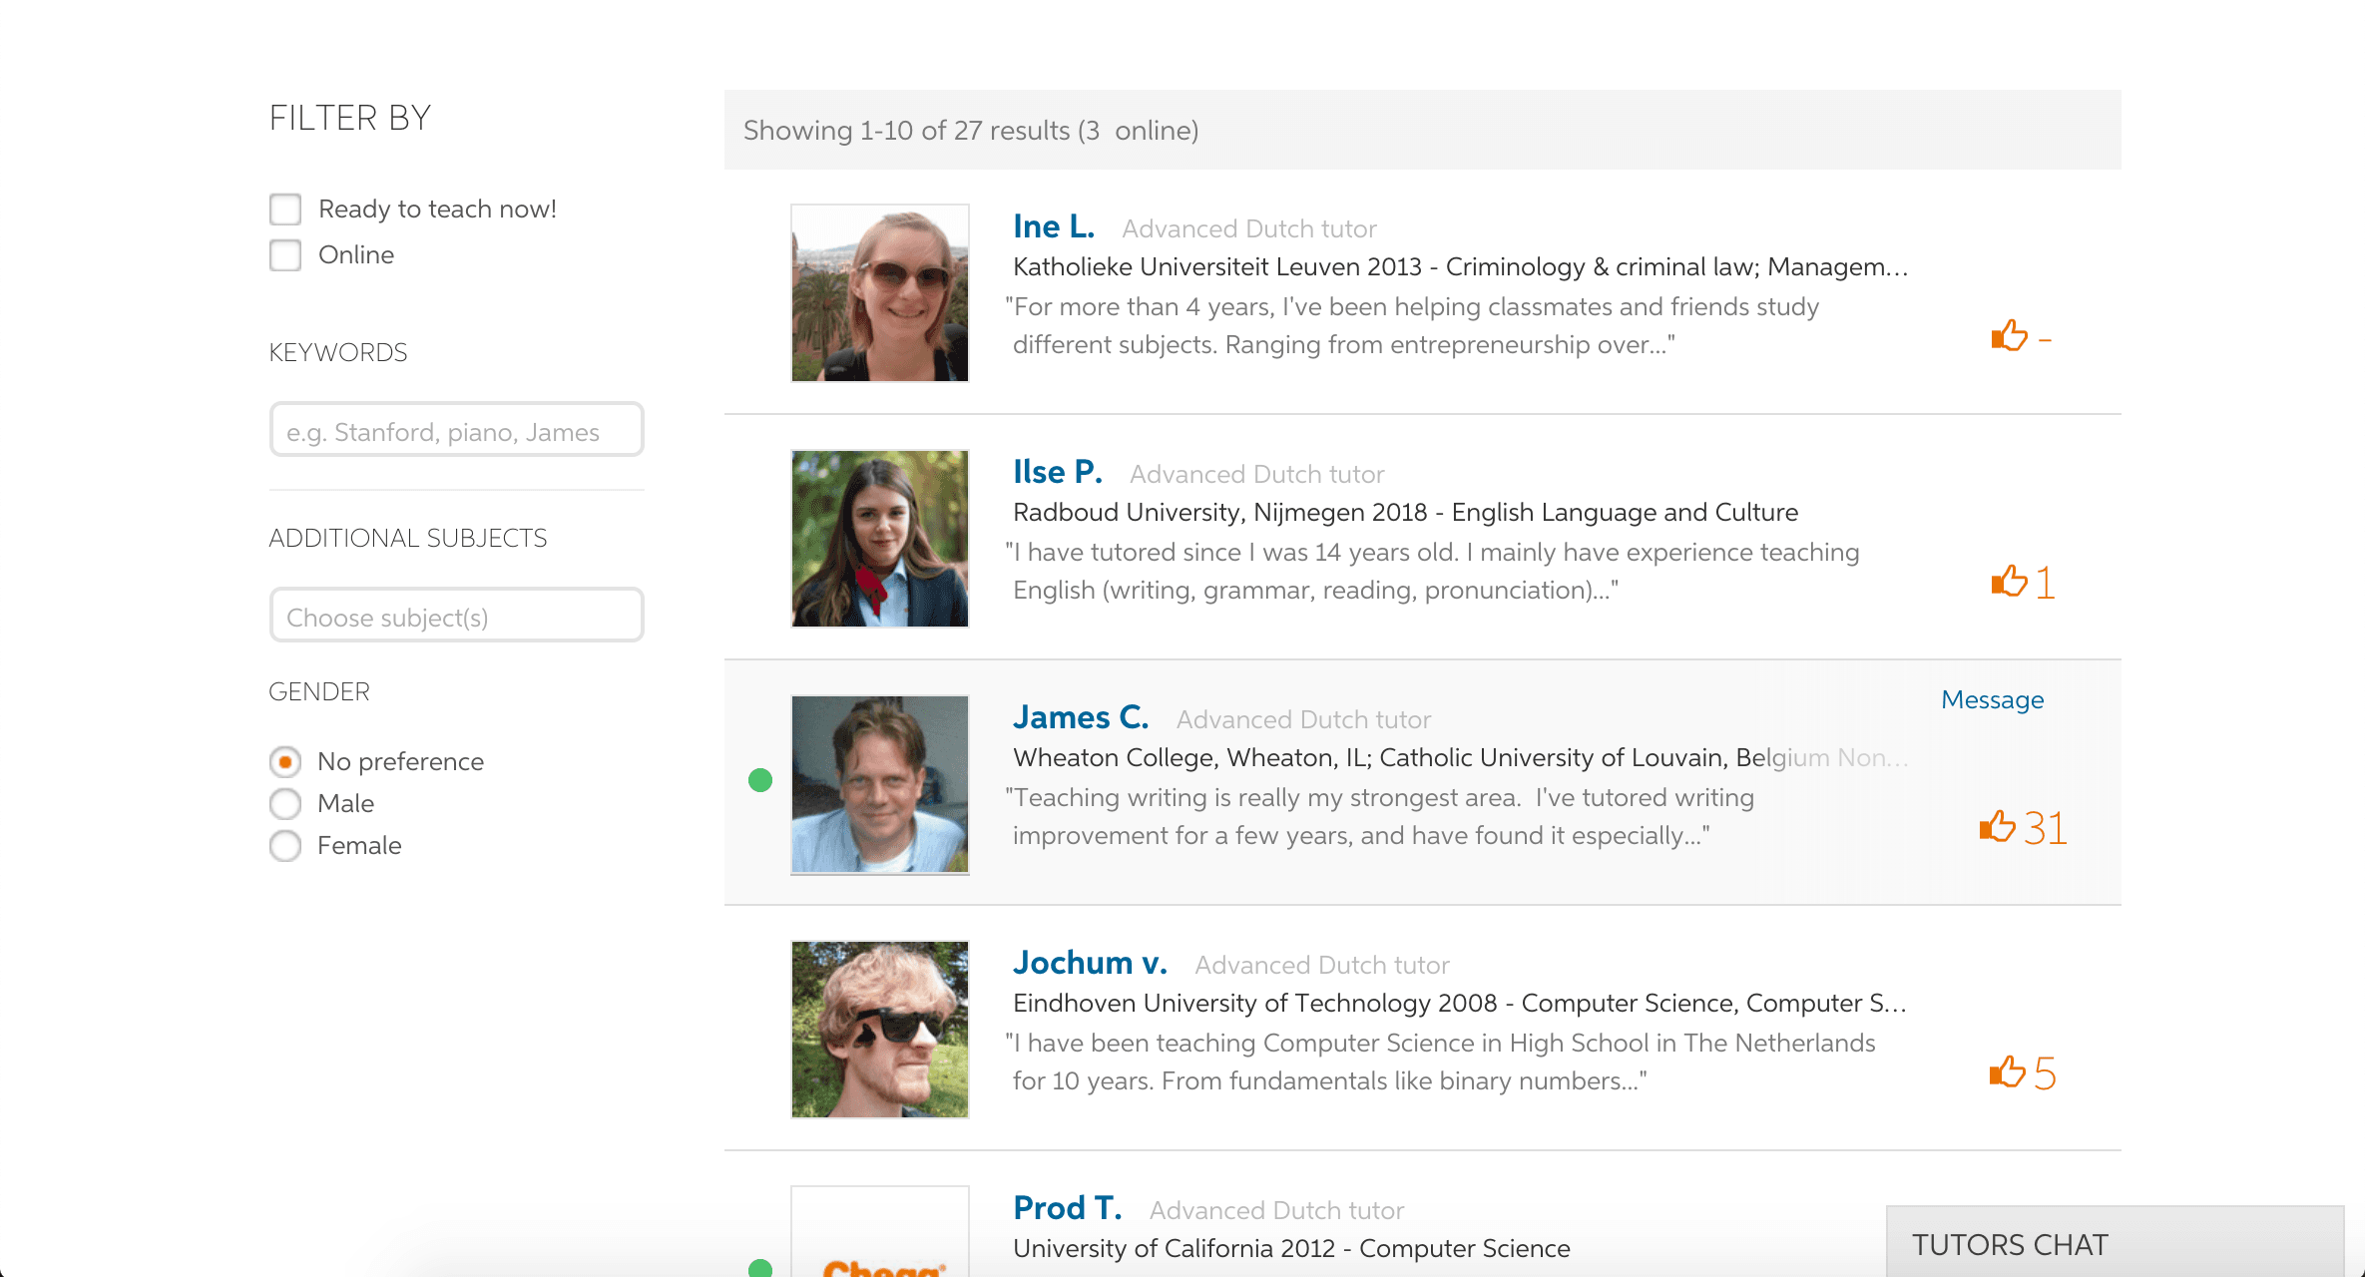Image resolution: width=2365 pixels, height=1277 pixels.
Task: Open the Choose subject(s) dropdown
Action: (x=456, y=616)
